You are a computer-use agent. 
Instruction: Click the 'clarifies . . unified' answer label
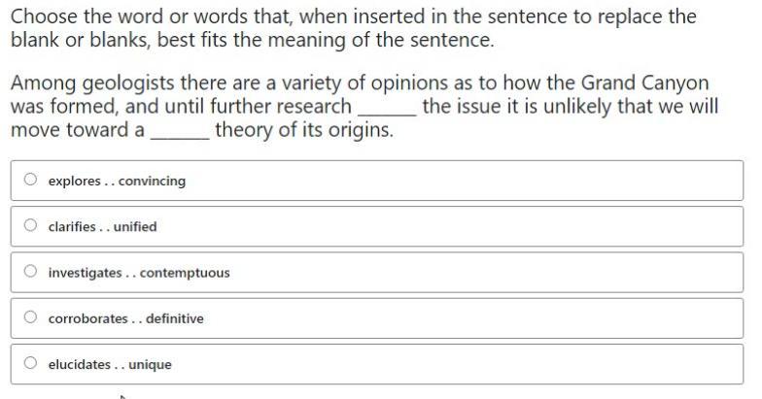coord(102,227)
